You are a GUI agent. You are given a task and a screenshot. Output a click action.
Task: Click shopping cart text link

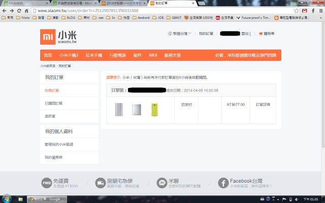[x=269, y=33]
